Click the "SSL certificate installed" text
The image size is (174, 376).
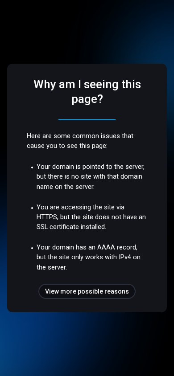point(71,227)
